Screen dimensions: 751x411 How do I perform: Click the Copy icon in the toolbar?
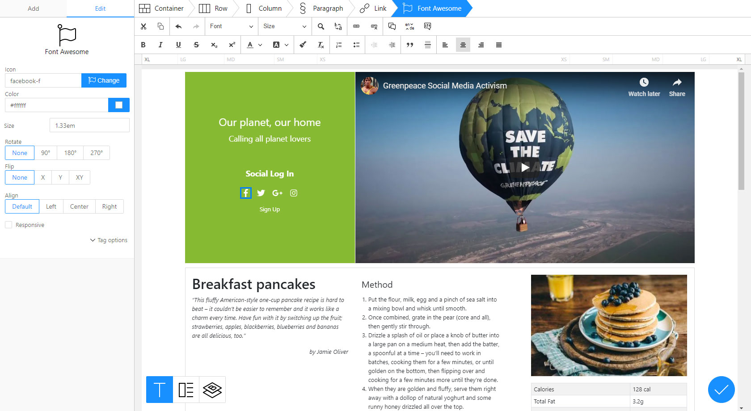(x=160, y=26)
